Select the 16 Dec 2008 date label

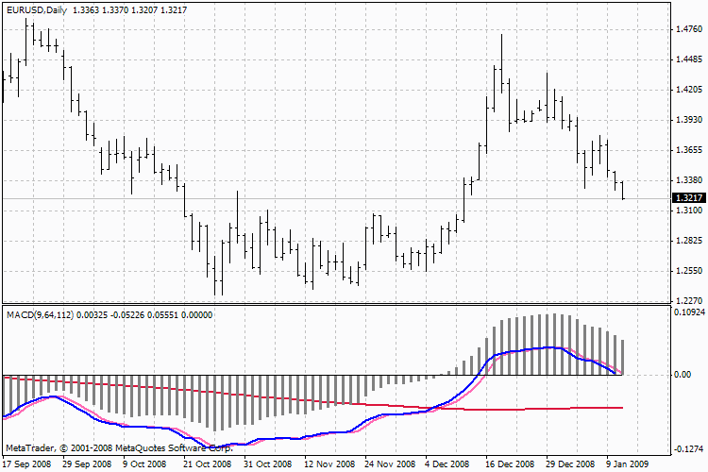pyautogui.click(x=509, y=464)
